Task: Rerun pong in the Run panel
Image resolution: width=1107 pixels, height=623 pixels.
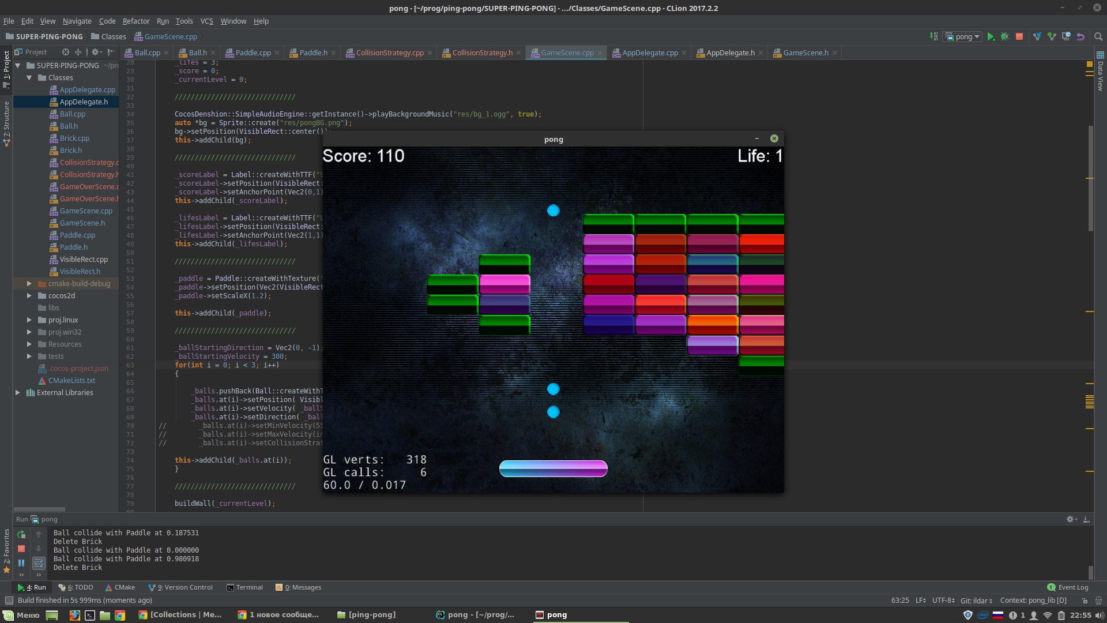Action: (x=21, y=534)
